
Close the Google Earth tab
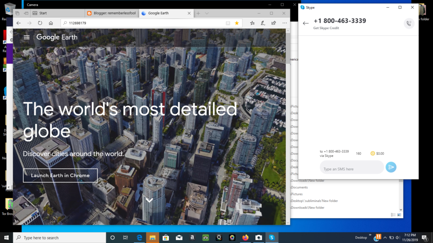pyautogui.click(x=189, y=13)
